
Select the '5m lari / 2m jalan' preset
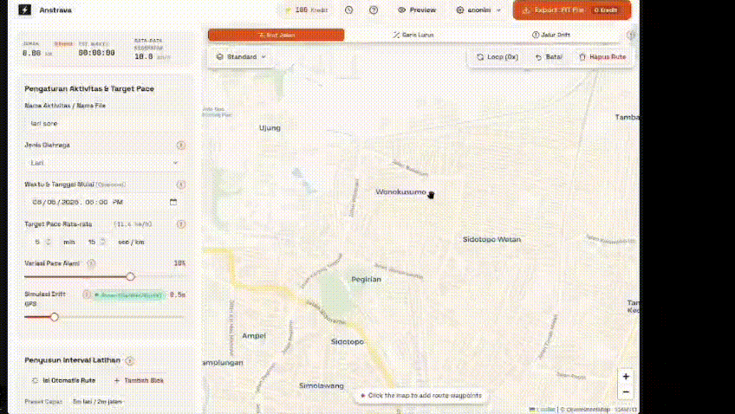tap(97, 402)
